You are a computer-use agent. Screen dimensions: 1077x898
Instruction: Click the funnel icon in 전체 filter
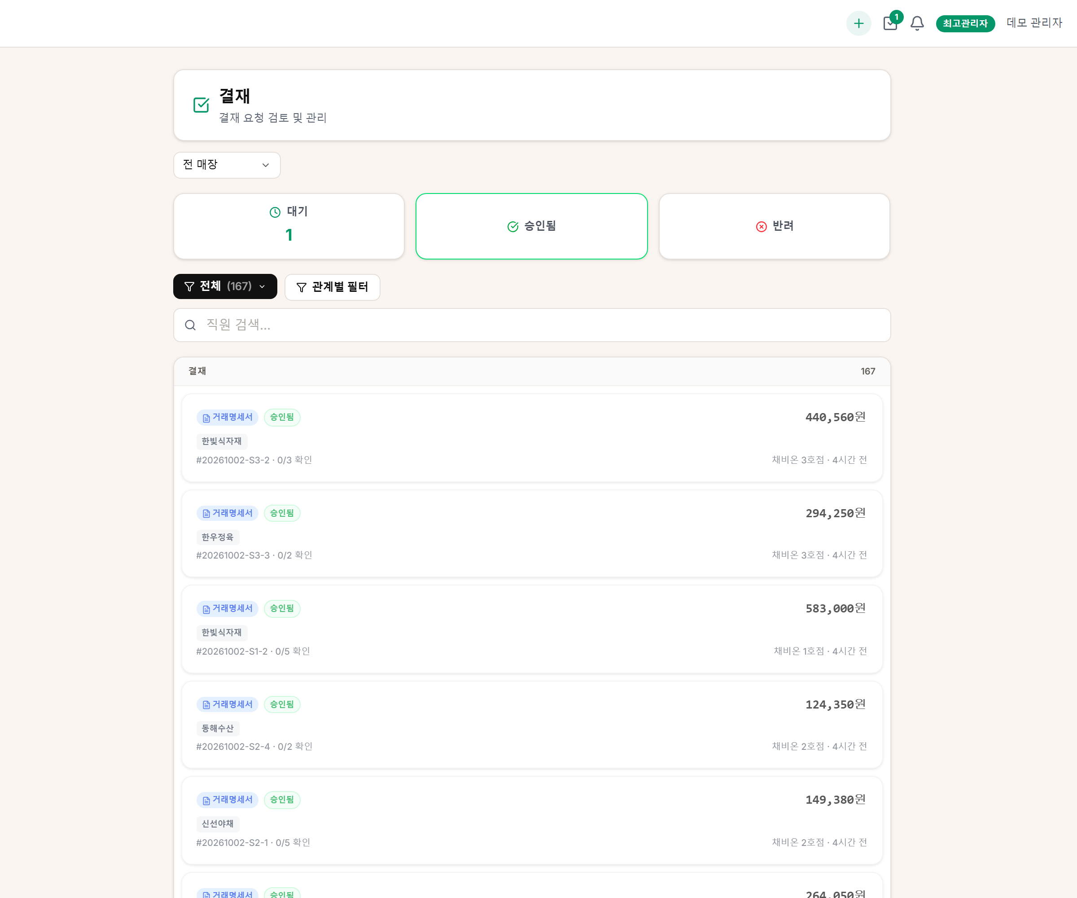pos(189,286)
